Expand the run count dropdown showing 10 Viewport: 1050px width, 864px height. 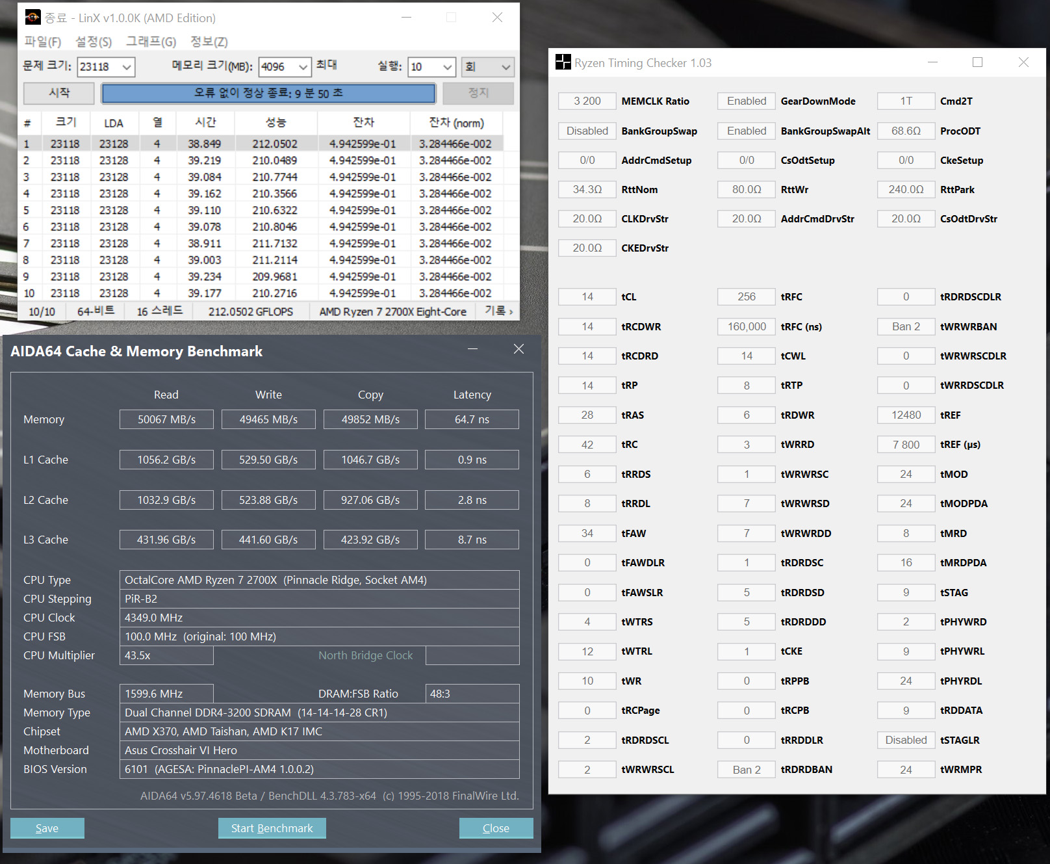[x=448, y=67]
